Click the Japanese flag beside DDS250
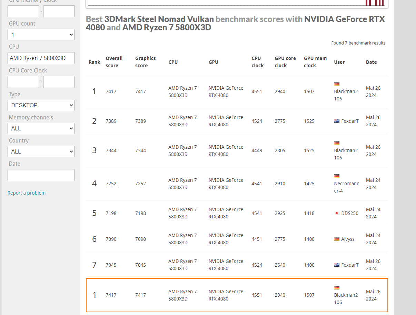 point(337,213)
